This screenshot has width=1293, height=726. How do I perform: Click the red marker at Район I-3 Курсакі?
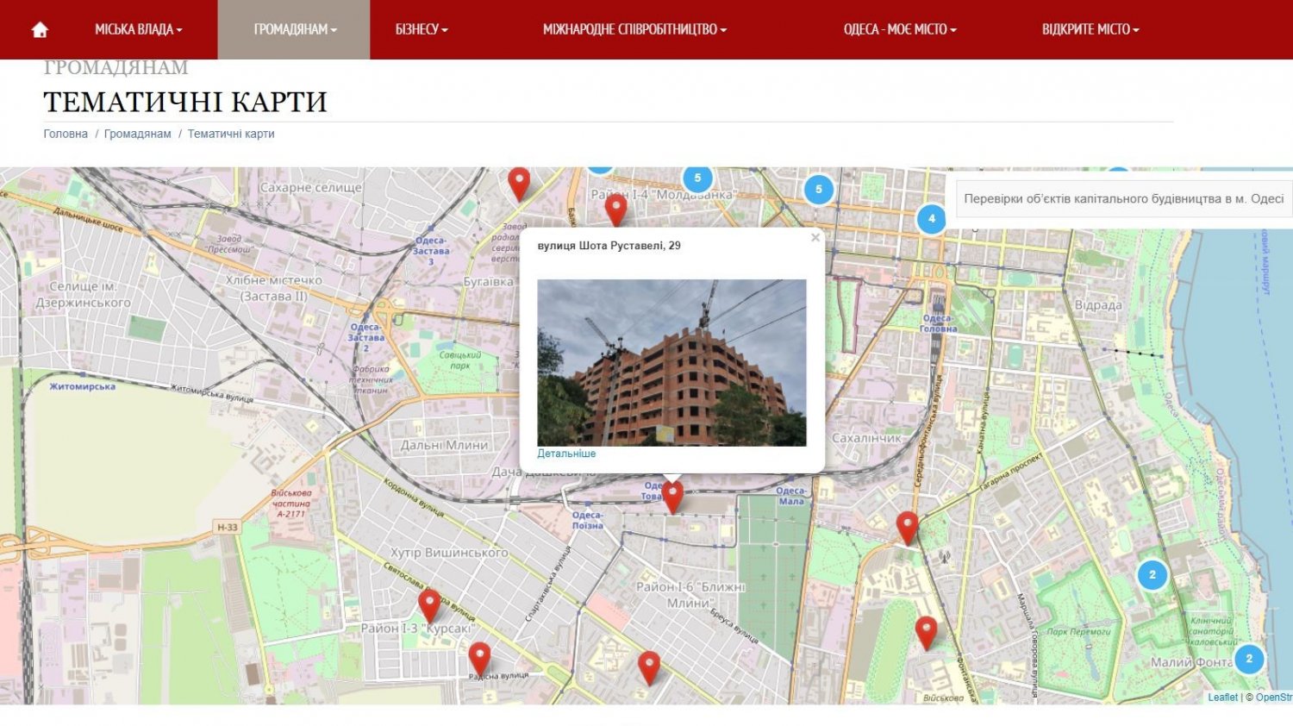[429, 605]
